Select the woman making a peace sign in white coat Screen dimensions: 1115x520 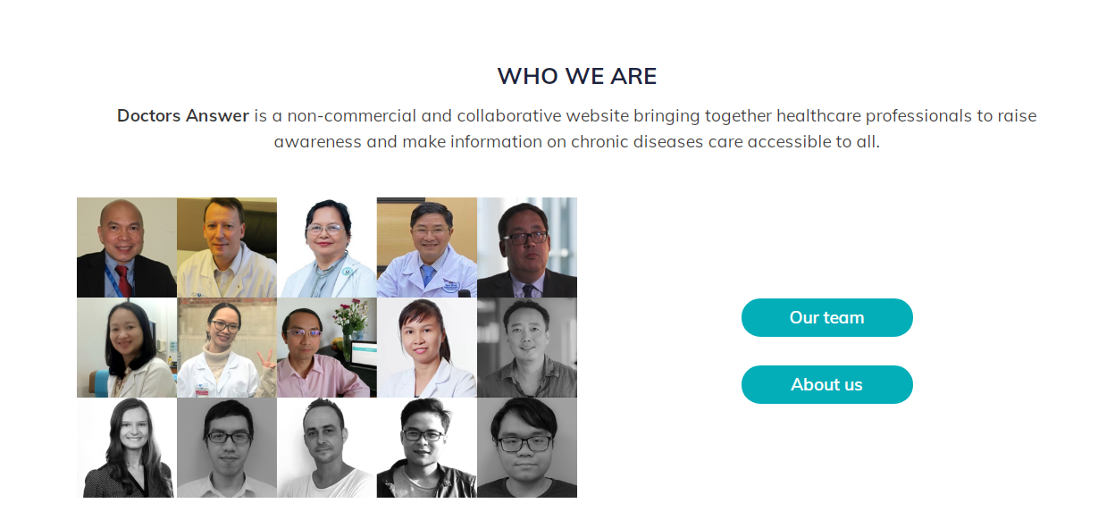coord(226,348)
